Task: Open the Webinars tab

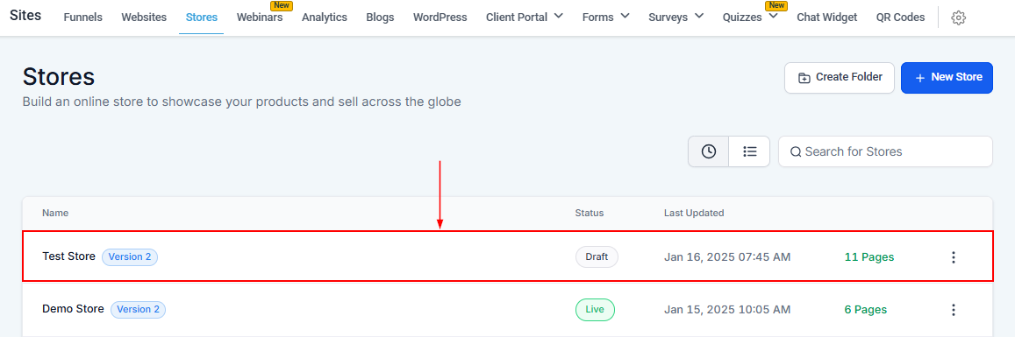Action: 260,18
